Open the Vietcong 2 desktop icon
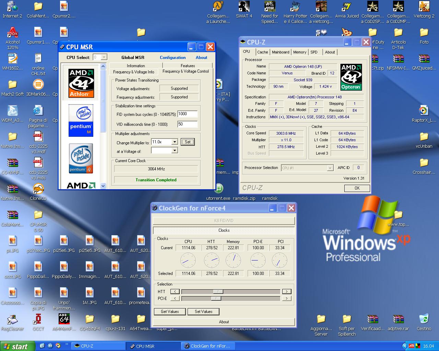Screen dimensions: 439x351 coord(424,10)
